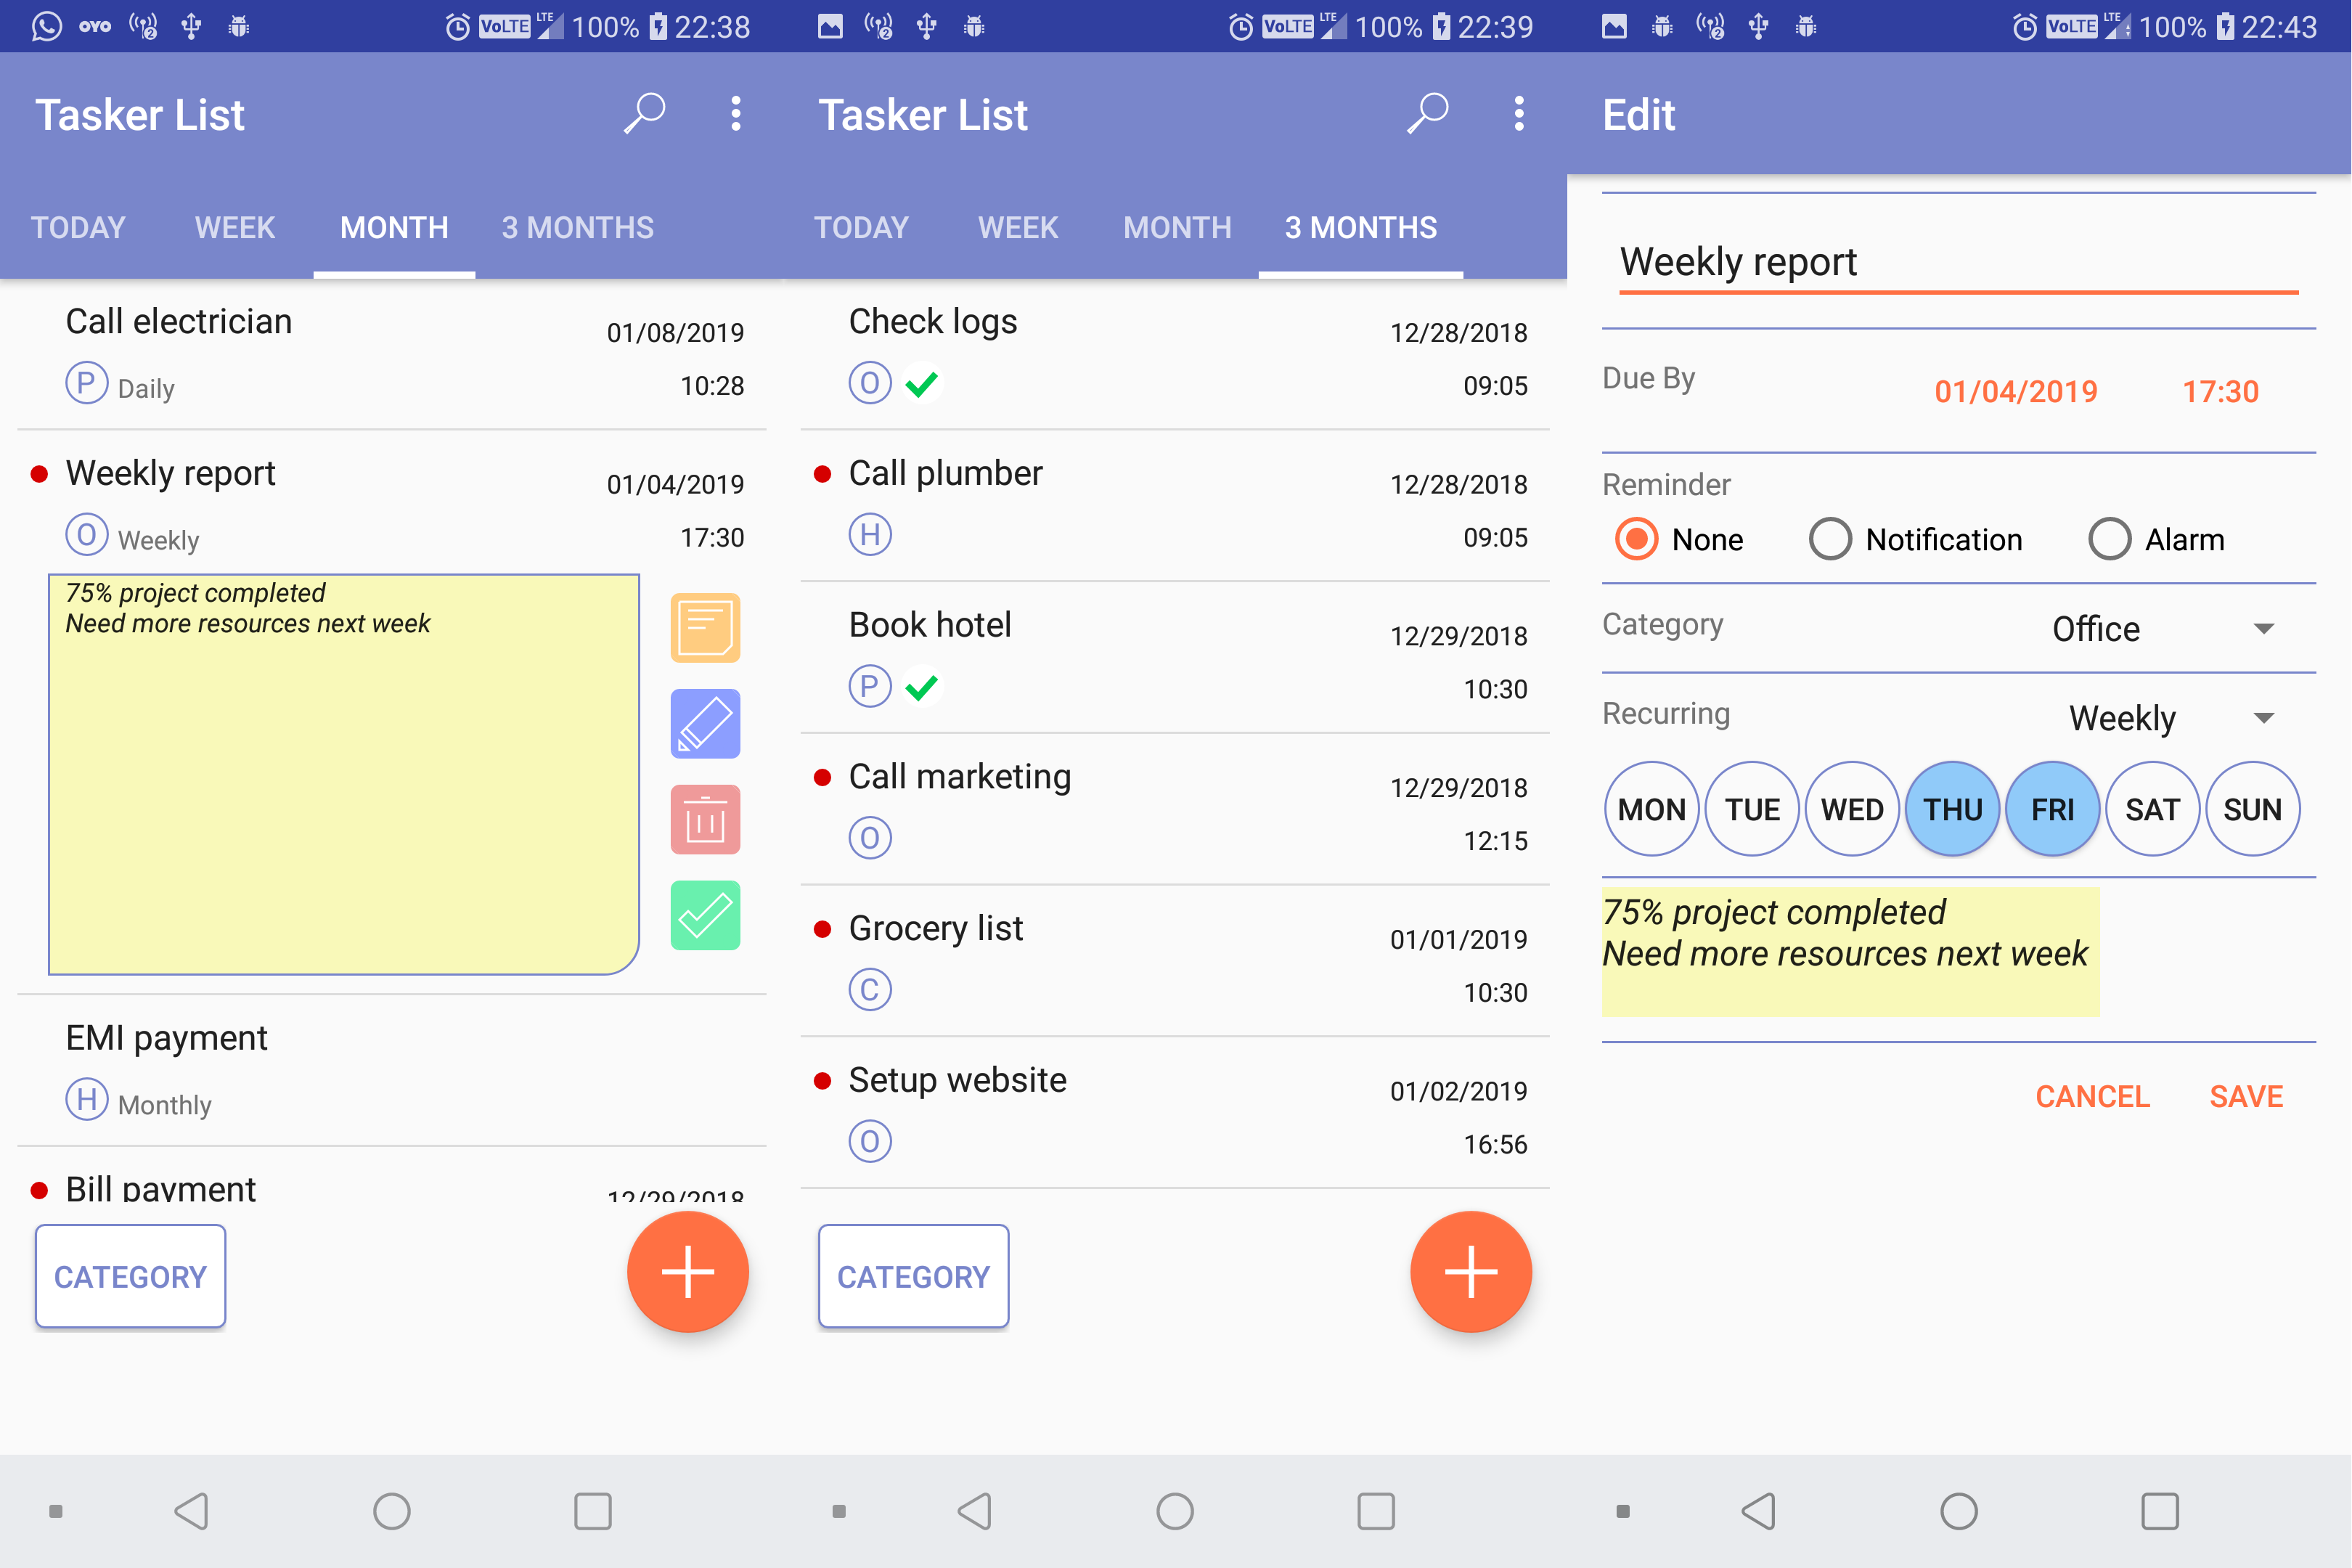Toggle SAT recurring day
This screenshot has height=1568, width=2352.
pyautogui.click(x=2153, y=809)
